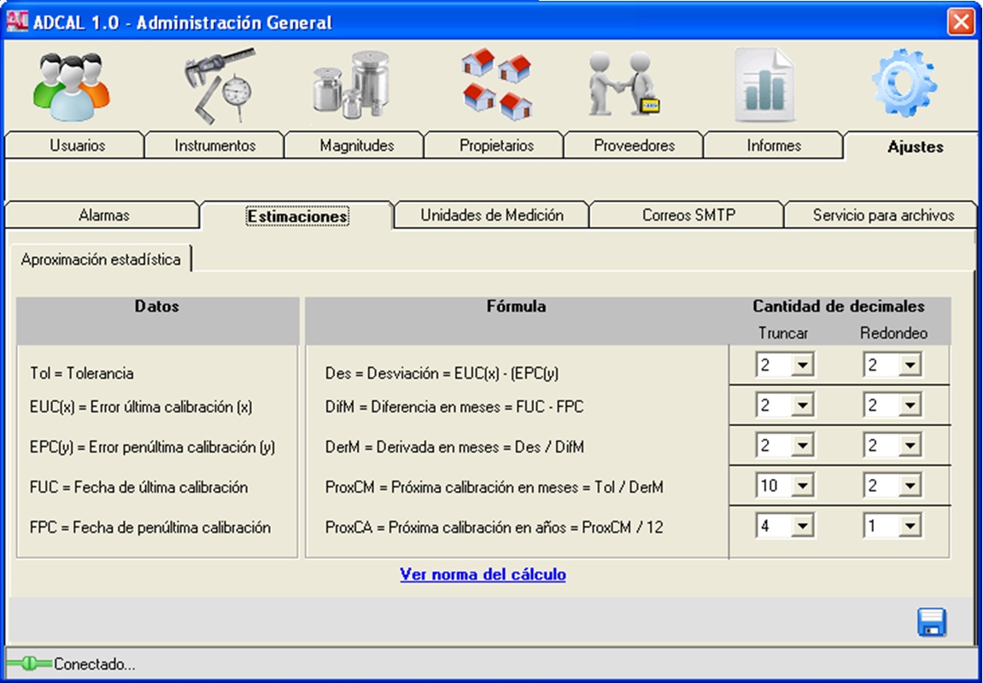Click the Ajustes gear icon
The width and height of the screenshot is (983, 683).
[x=904, y=85]
